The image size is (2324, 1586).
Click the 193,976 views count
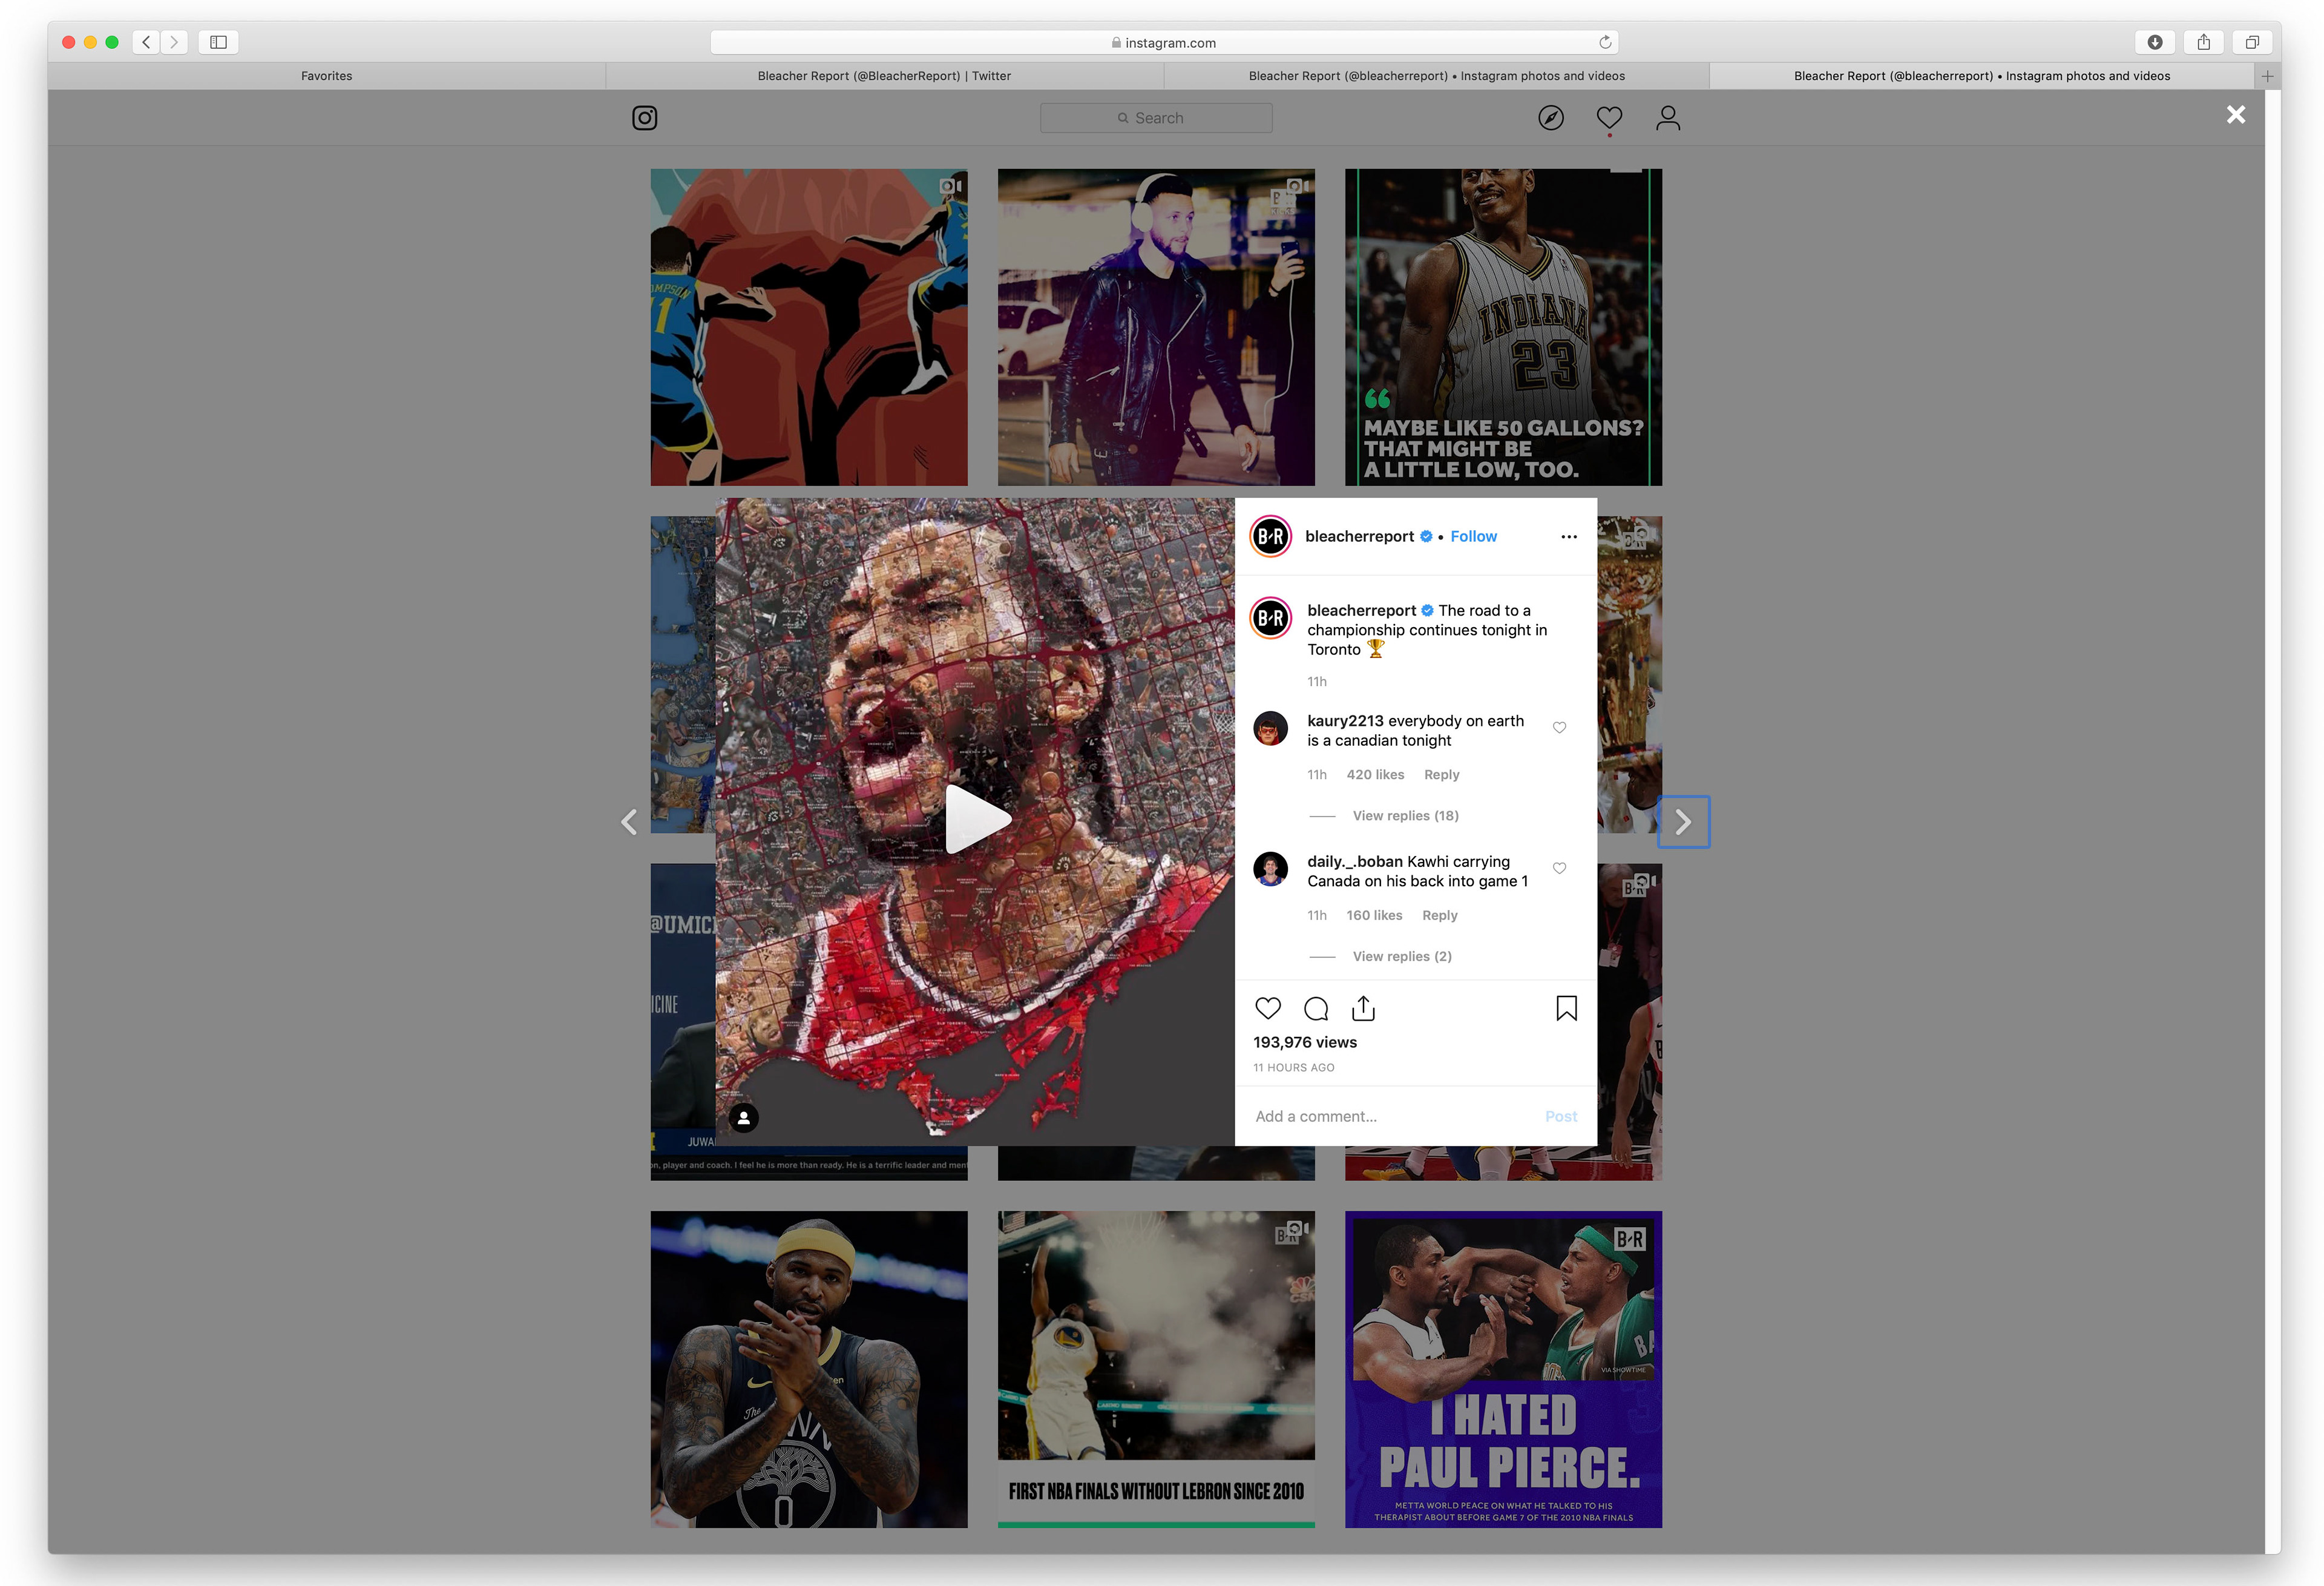(1305, 1042)
